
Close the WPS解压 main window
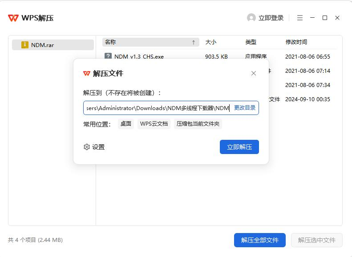point(337,18)
